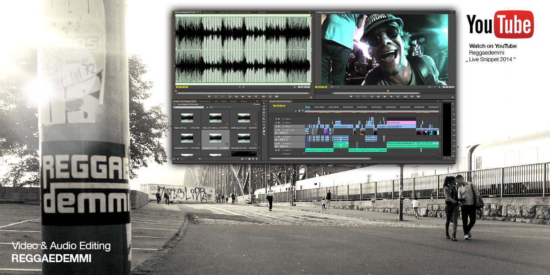This screenshot has width=550, height=275.
Task: Delete selected item with the trash icon
Action: [258, 158]
